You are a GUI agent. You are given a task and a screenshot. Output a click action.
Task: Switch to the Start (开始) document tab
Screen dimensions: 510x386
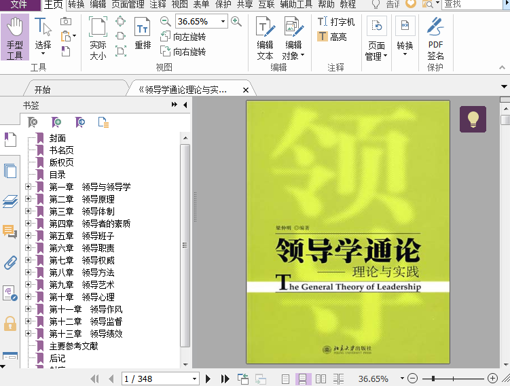click(x=43, y=90)
